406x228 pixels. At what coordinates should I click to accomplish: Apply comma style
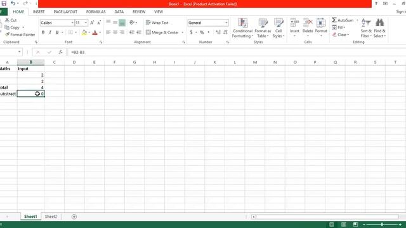click(x=209, y=32)
